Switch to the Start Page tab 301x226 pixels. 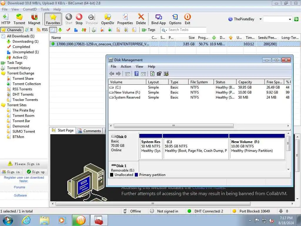click(x=63, y=130)
